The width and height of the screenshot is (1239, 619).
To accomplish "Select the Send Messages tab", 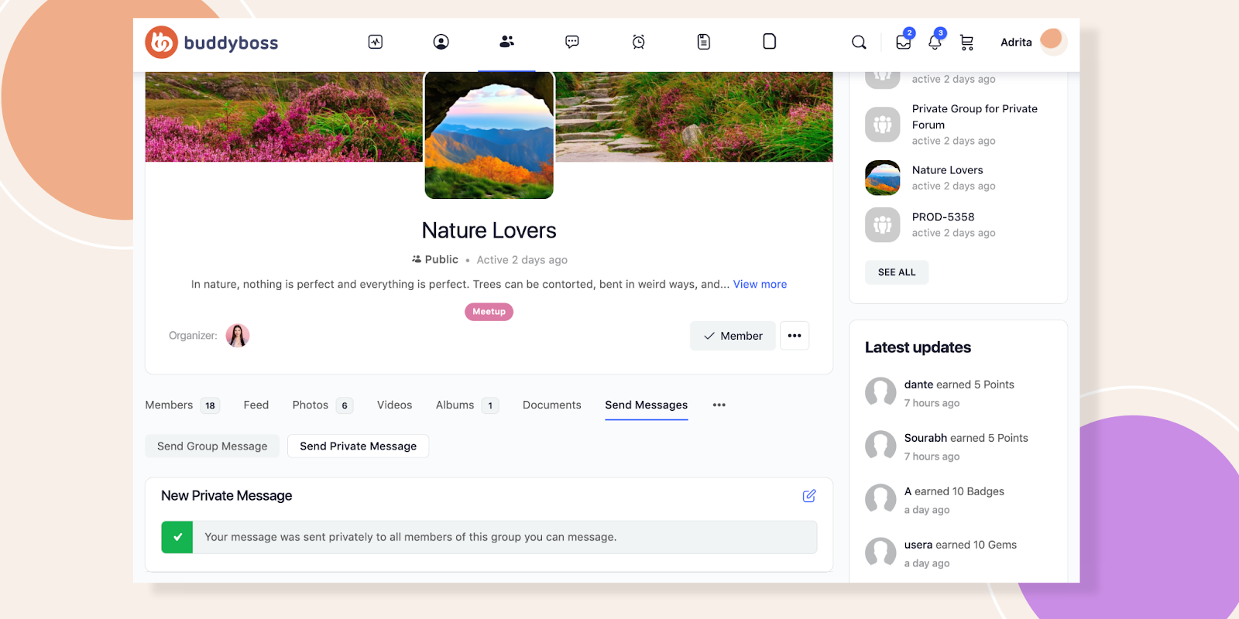I will click(x=647, y=405).
